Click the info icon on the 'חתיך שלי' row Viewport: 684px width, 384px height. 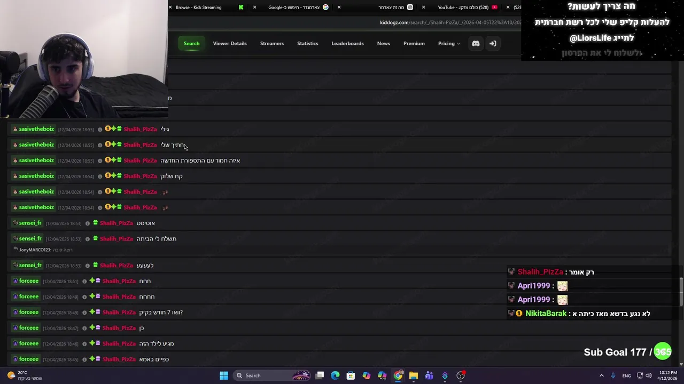(x=99, y=145)
